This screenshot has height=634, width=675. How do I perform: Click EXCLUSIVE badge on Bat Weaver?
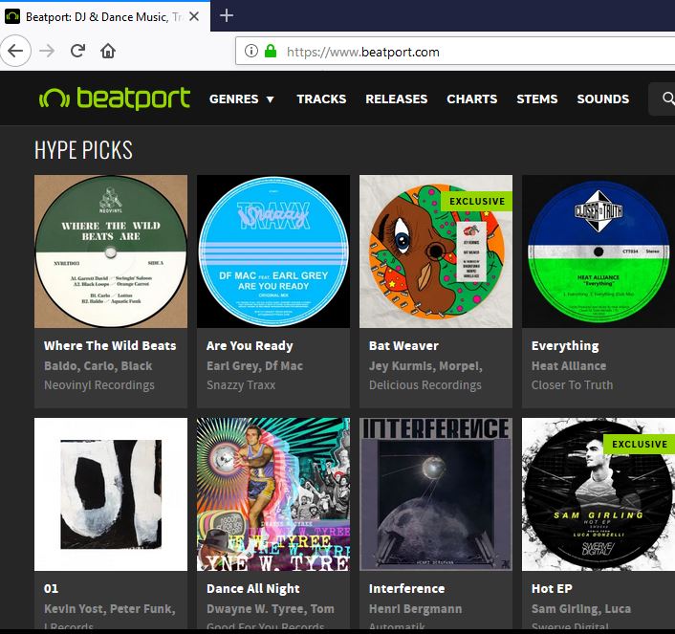tap(476, 201)
